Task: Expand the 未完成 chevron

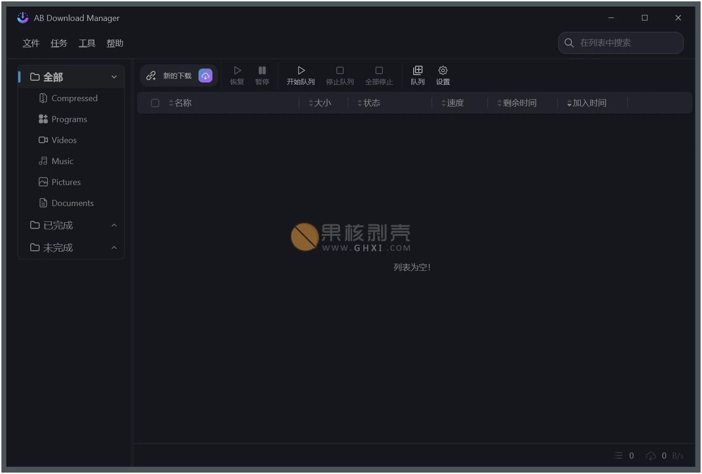Action: [114, 247]
